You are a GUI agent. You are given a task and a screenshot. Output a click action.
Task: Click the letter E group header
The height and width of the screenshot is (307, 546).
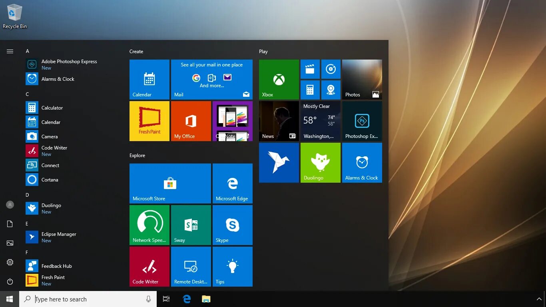27,224
